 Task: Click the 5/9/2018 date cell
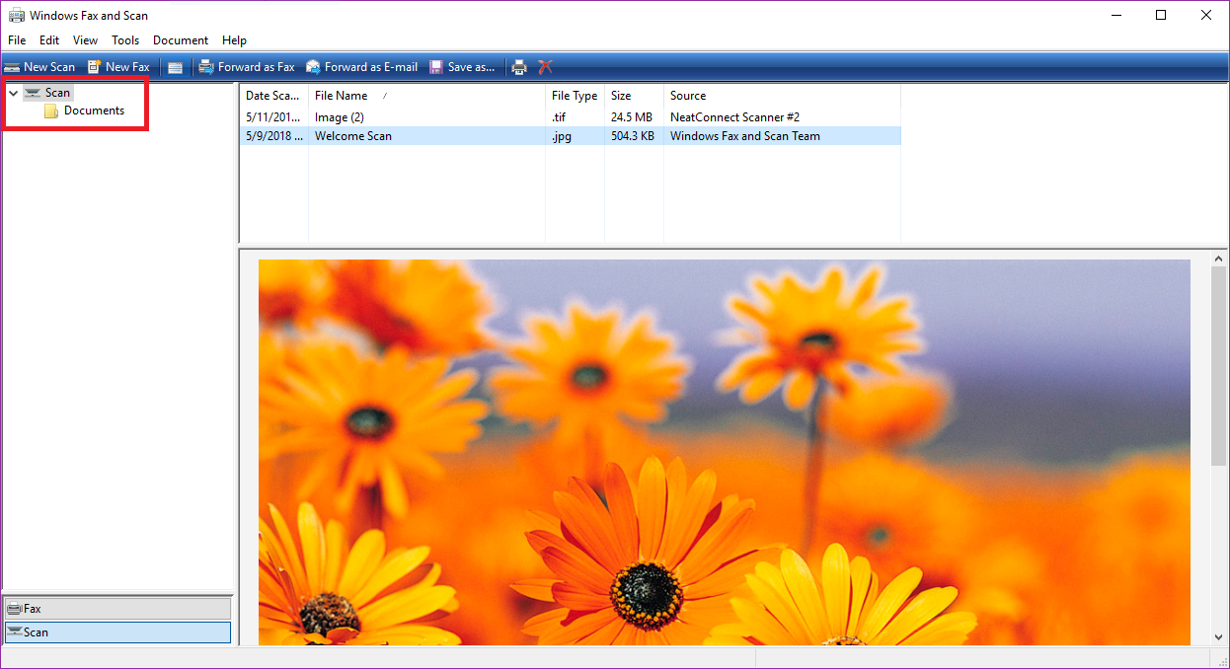[x=274, y=136]
